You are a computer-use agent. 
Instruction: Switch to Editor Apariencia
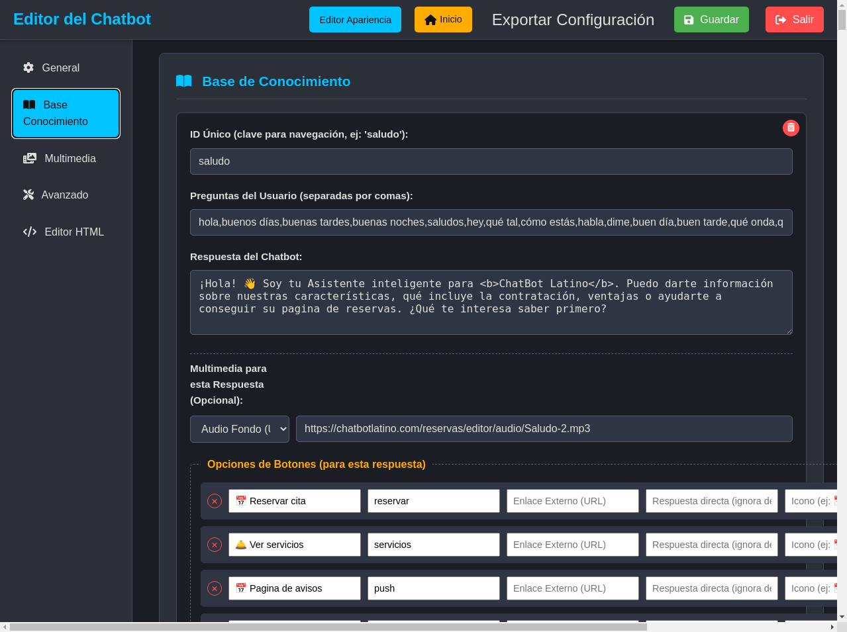pos(355,19)
